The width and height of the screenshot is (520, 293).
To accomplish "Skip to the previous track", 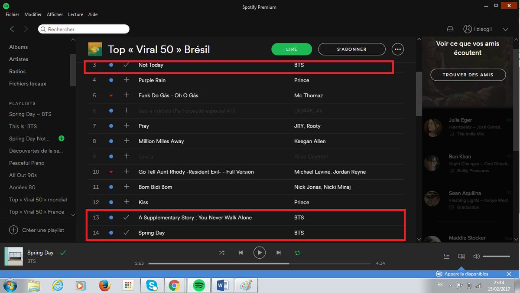I will click(240, 253).
